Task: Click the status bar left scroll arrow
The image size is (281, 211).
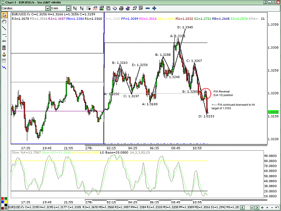Action: [242, 207]
